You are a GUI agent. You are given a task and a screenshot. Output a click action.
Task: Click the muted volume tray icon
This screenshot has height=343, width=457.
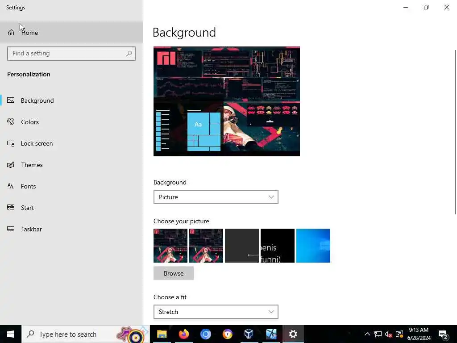(389, 334)
